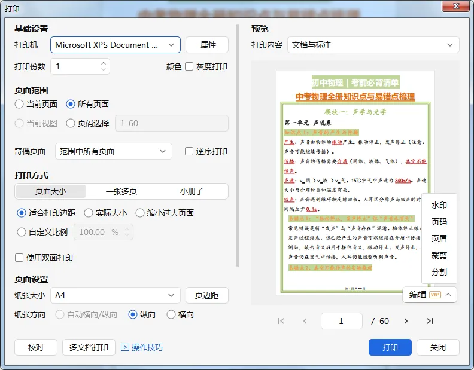Select 页码选择 radio button
This screenshot has width=474, height=370.
click(71, 123)
